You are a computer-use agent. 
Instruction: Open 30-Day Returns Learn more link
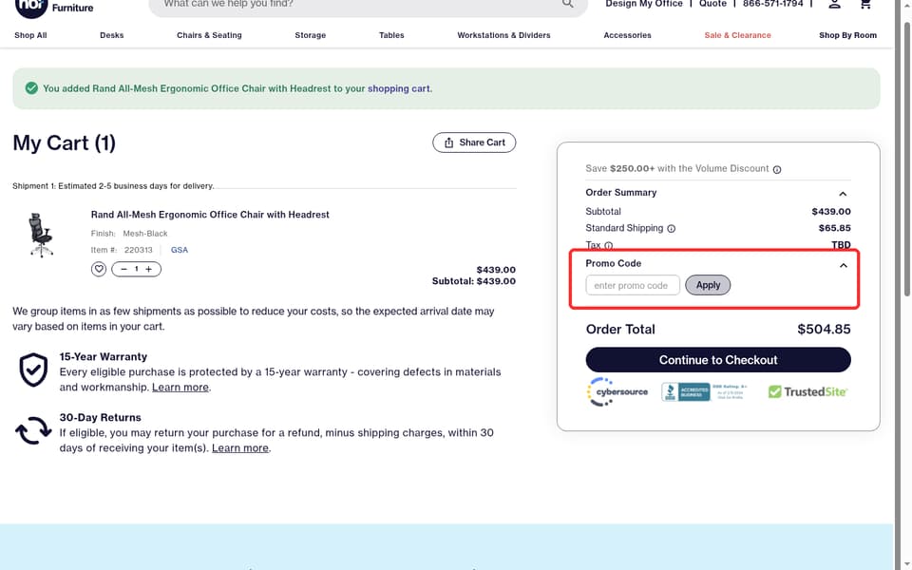[x=240, y=448]
